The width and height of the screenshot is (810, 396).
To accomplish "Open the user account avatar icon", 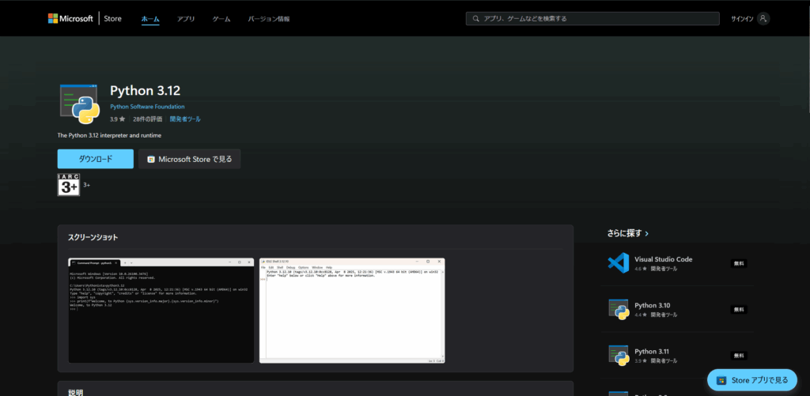I will click(x=763, y=19).
